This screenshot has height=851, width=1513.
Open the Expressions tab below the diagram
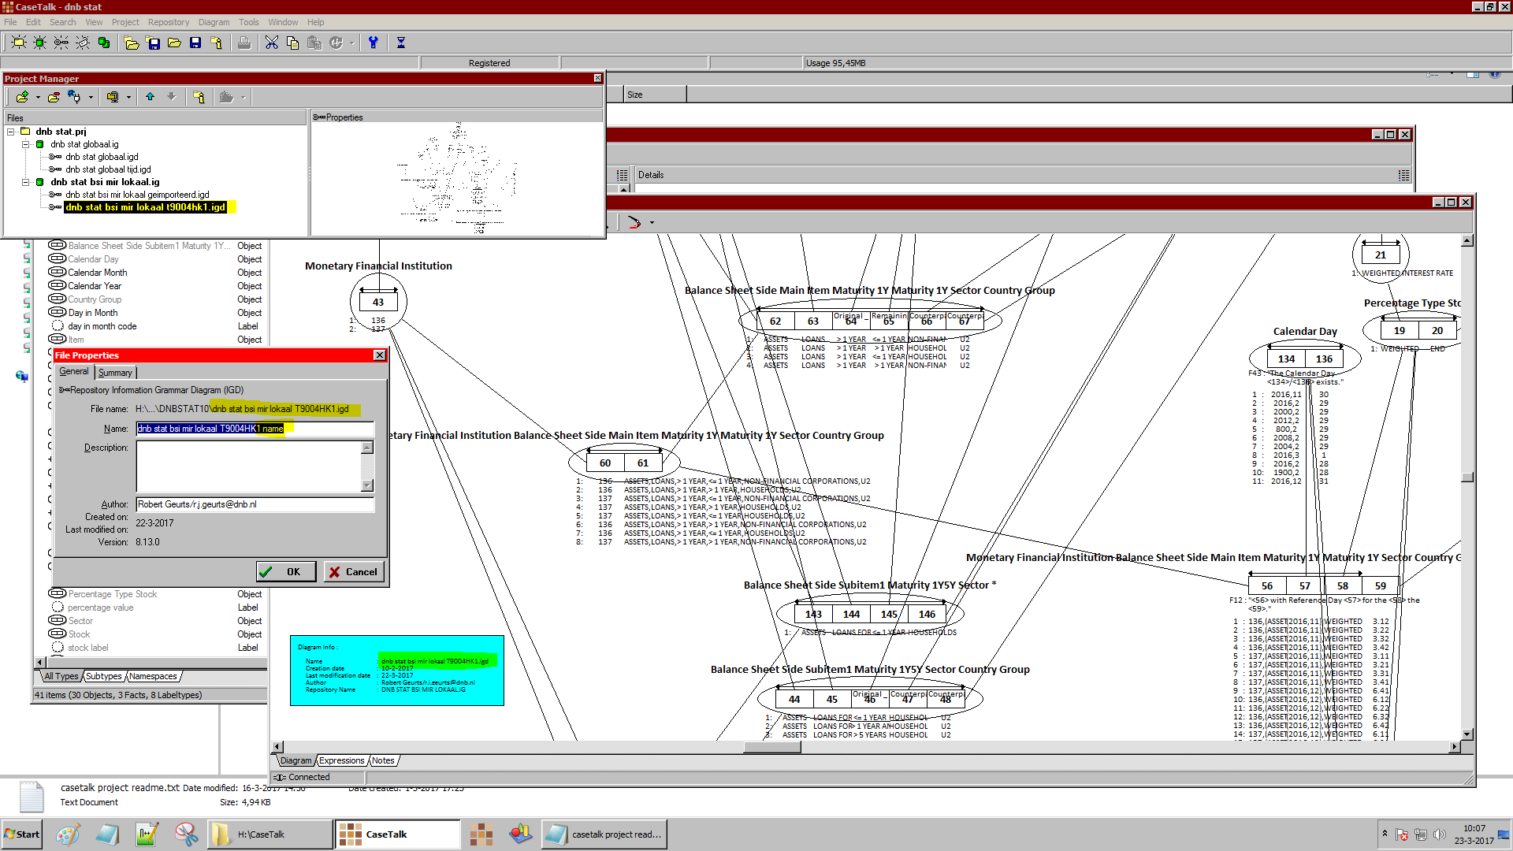[341, 760]
